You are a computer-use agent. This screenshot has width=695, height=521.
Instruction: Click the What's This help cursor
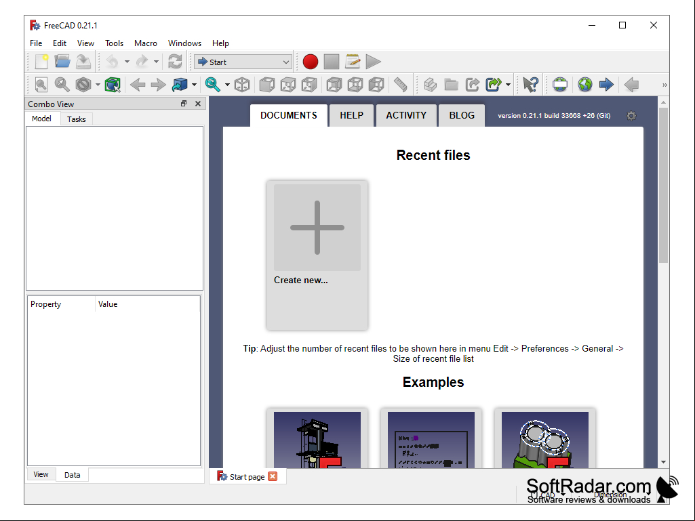click(530, 85)
